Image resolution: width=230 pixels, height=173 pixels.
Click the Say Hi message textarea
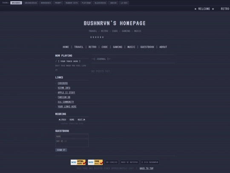pos(72,143)
